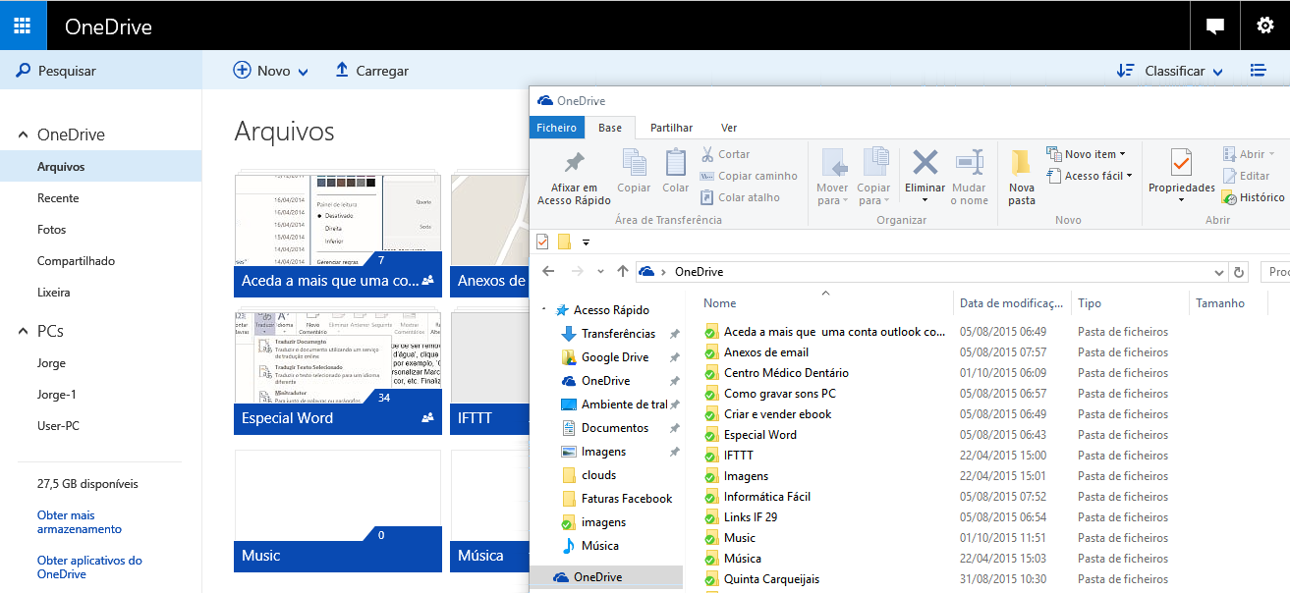The image size is (1290, 593).
Task: Select Recente in the web sidebar
Action: (x=58, y=198)
